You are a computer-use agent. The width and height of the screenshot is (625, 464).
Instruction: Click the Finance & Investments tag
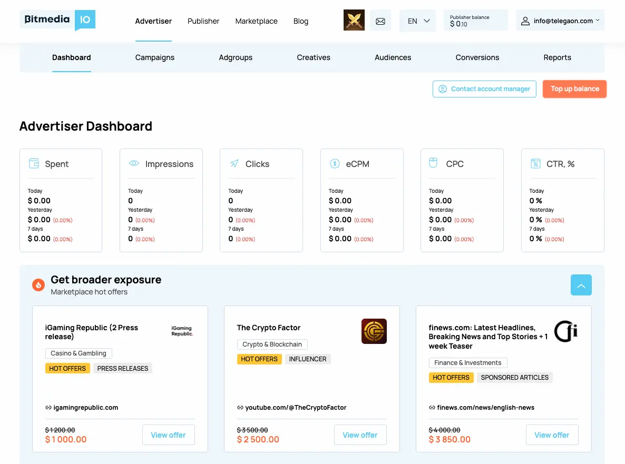pyautogui.click(x=468, y=363)
